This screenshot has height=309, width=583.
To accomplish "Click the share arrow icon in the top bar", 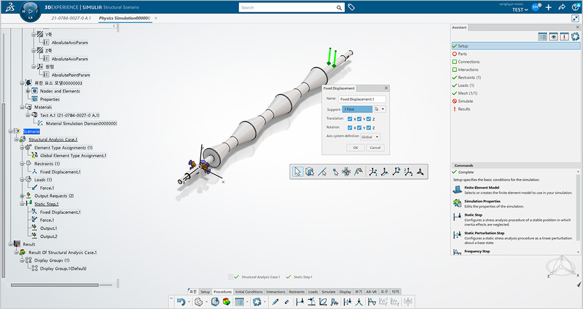I will click(x=562, y=7).
